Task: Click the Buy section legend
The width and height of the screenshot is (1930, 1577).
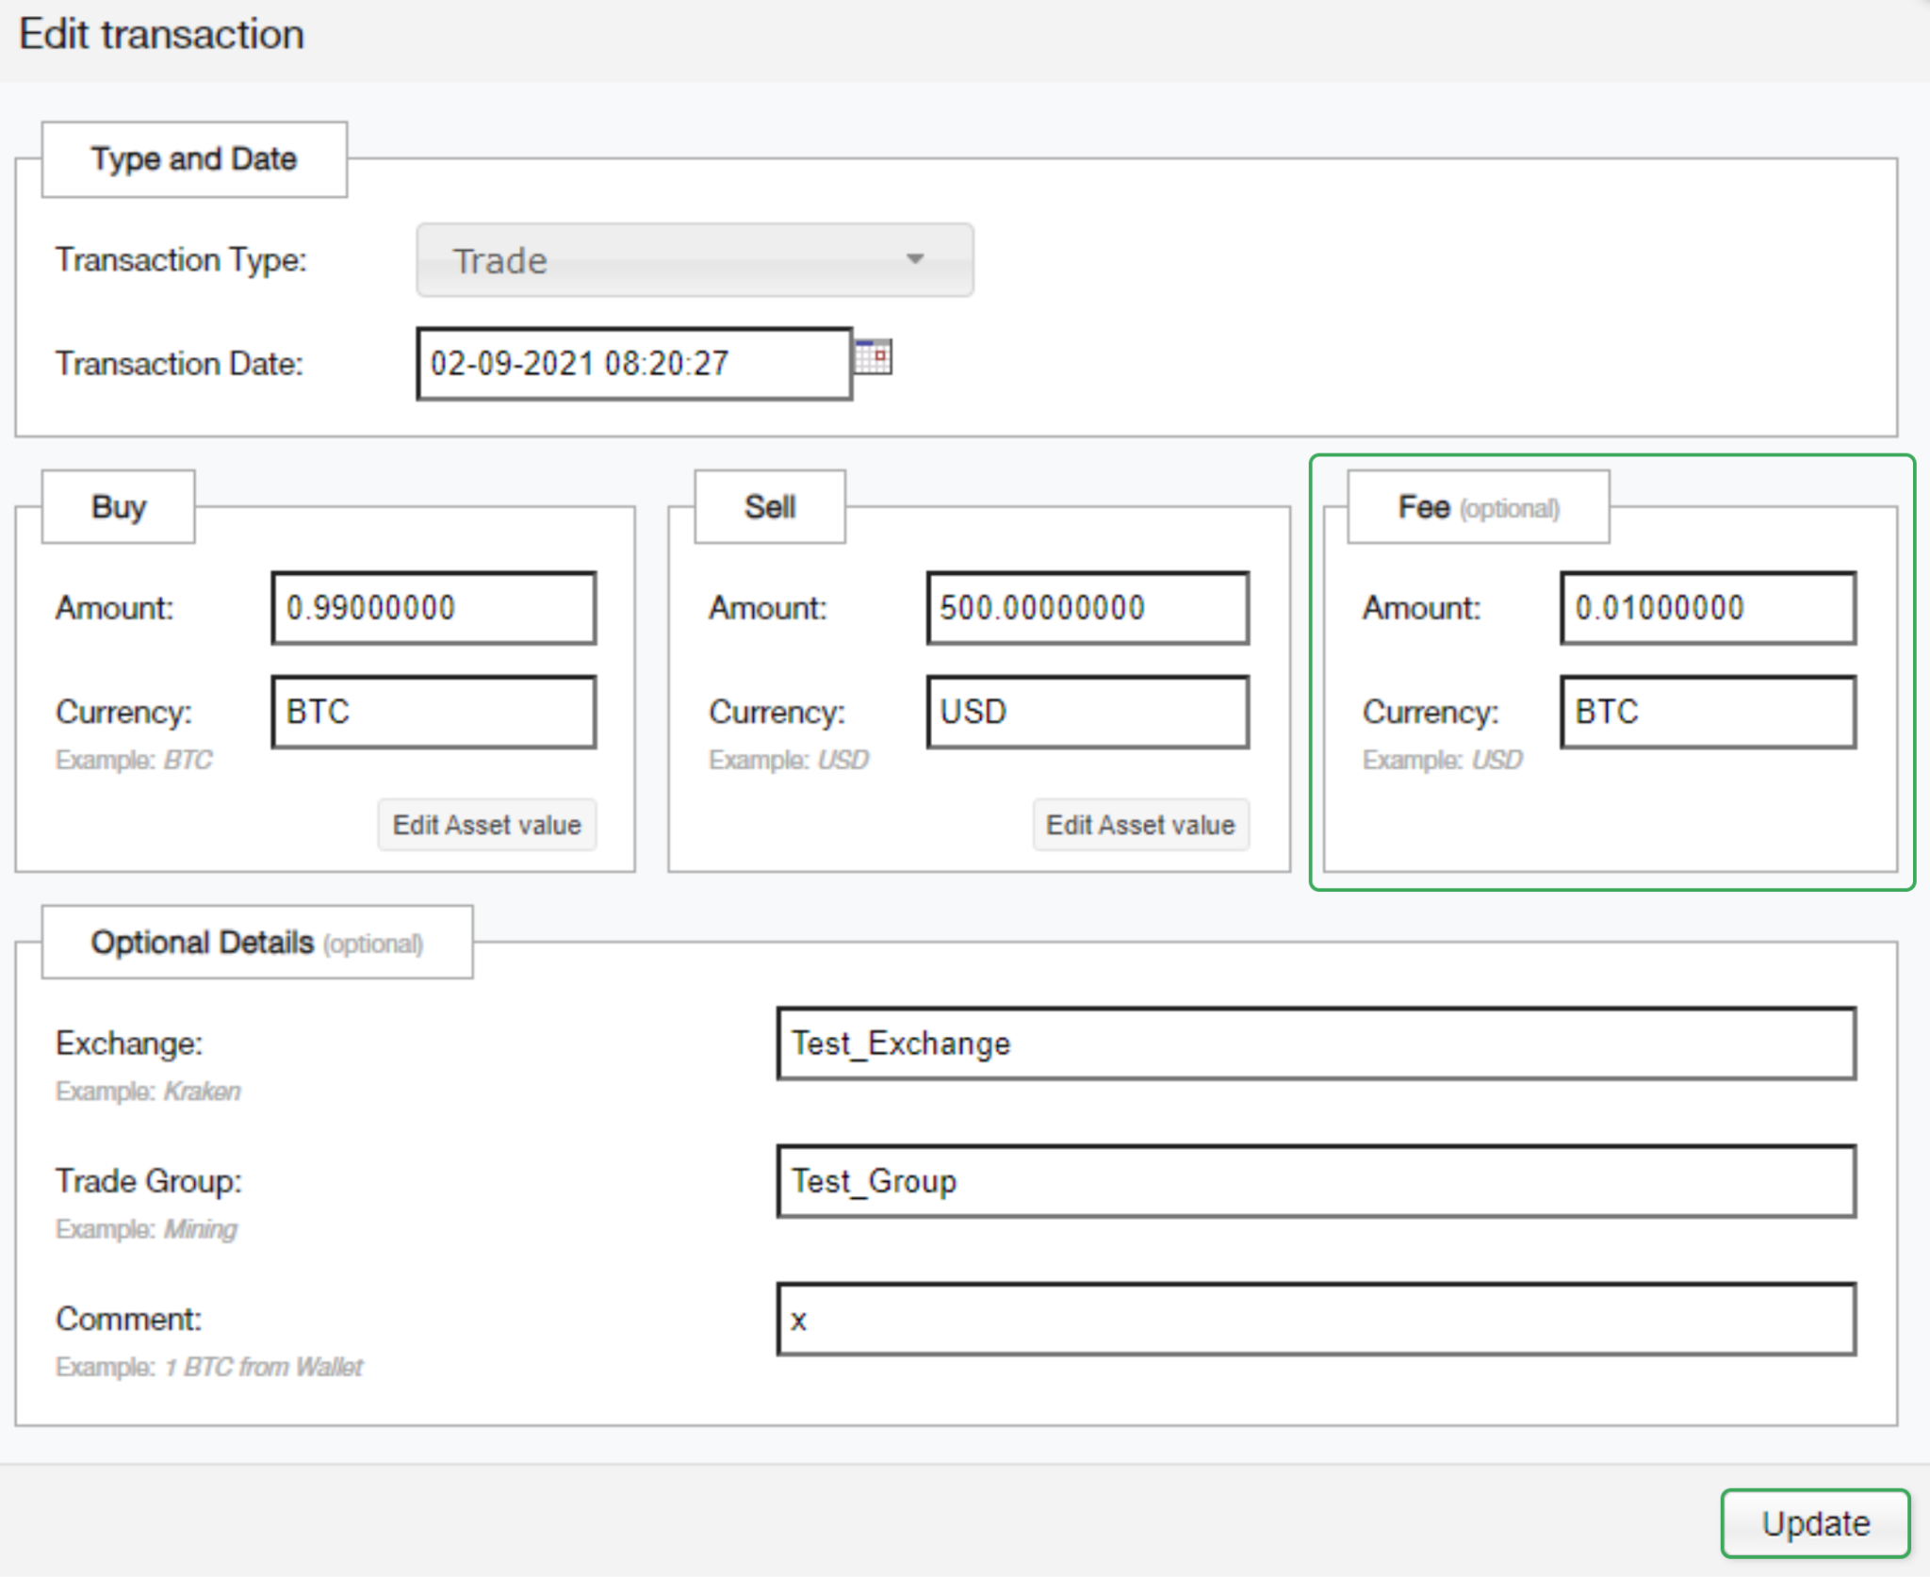Action: click(119, 507)
